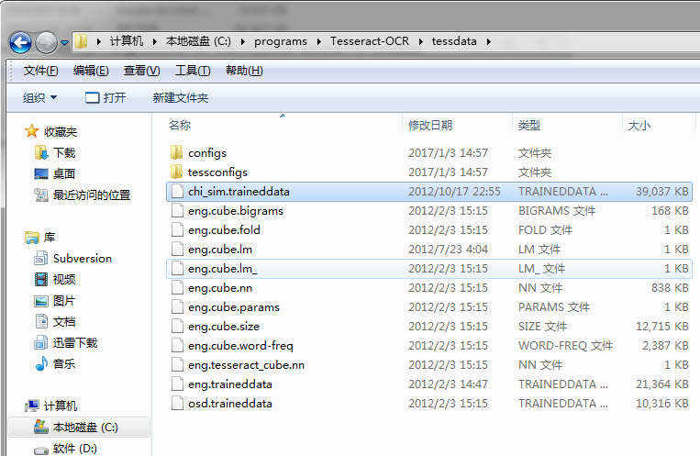Select programs in the address breadcrumb

pos(281,41)
